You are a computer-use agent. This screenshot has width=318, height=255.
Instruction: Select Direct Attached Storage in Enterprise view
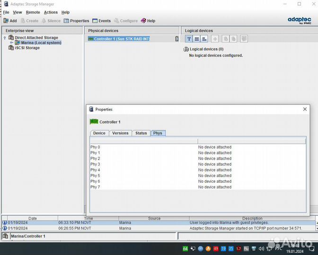point(36,38)
